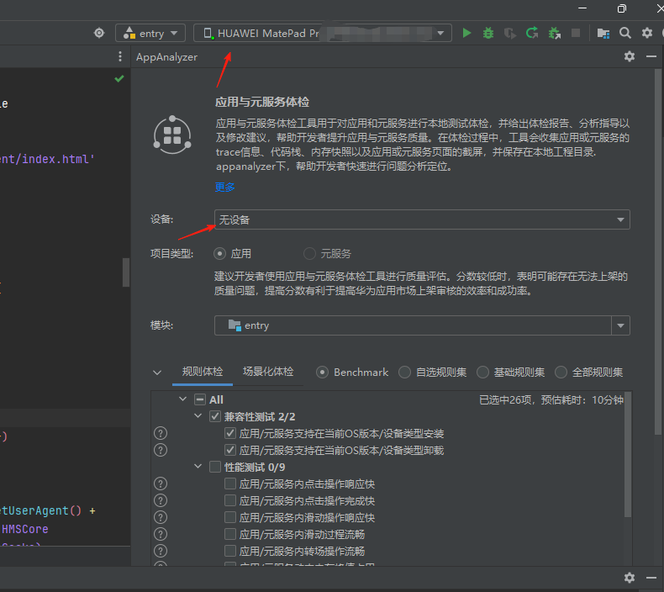664x592 pixels.
Task: Click the AppAnalyzer panel title
Action: (167, 57)
